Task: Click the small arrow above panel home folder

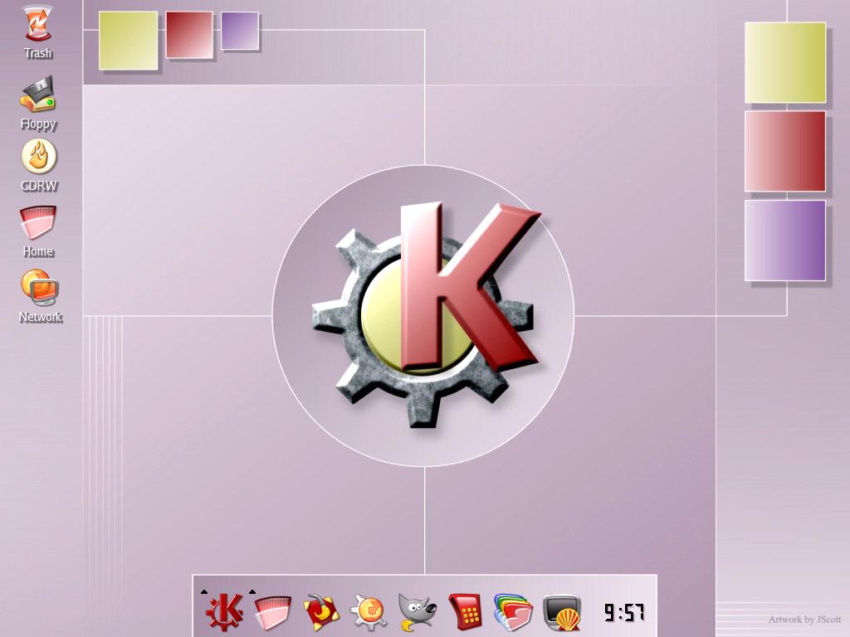Action: (252, 592)
